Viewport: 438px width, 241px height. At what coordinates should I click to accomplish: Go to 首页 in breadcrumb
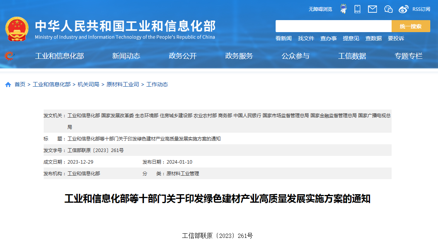click(x=20, y=84)
